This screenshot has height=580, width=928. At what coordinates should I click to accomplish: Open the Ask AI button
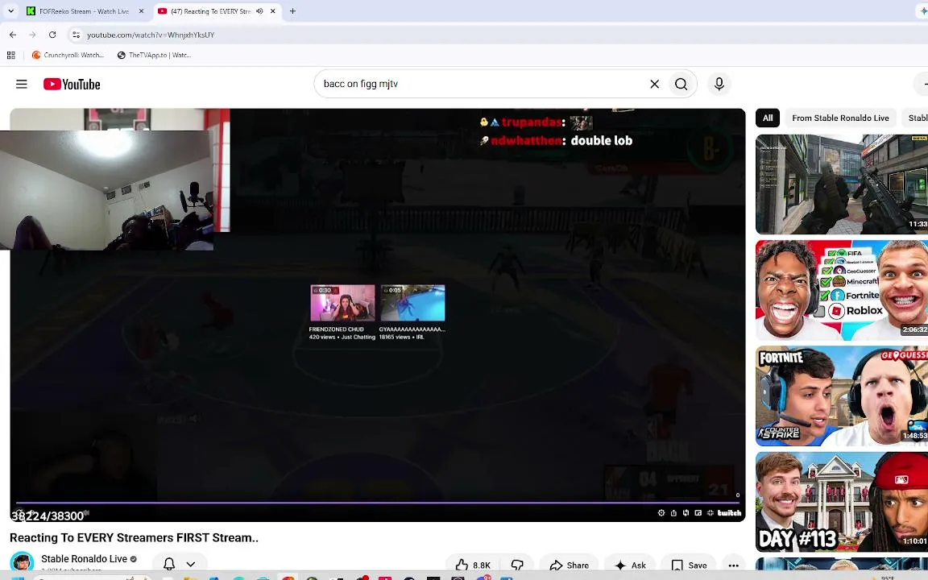630,565
